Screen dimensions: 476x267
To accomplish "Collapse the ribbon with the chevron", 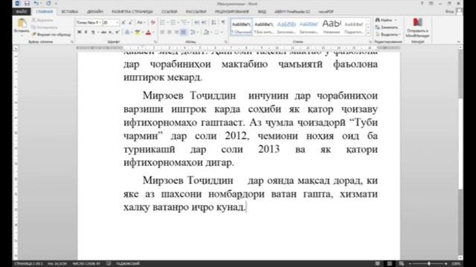I will pyautogui.click(x=458, y=42).
